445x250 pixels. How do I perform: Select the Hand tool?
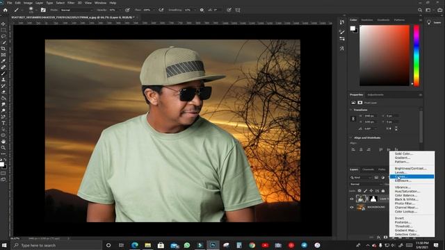point(3,142)
